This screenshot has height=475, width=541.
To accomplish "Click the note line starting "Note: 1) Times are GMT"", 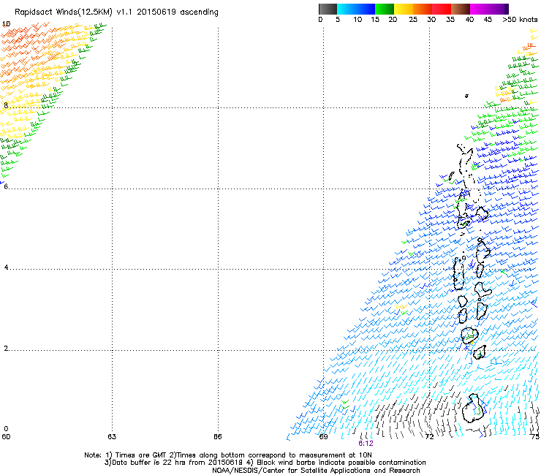I will click(x=228, y=455).
